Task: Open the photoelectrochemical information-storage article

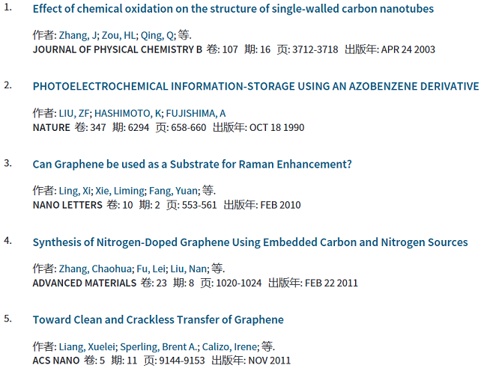Action: (256, 86)
